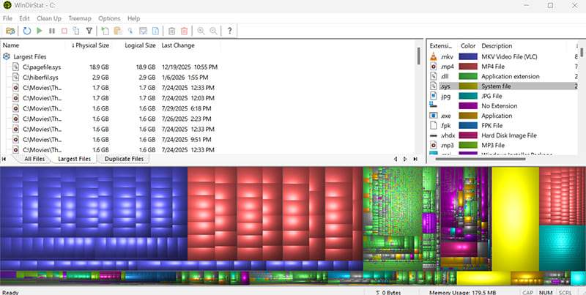Select the Application extension description row

[x=503, y=76]
